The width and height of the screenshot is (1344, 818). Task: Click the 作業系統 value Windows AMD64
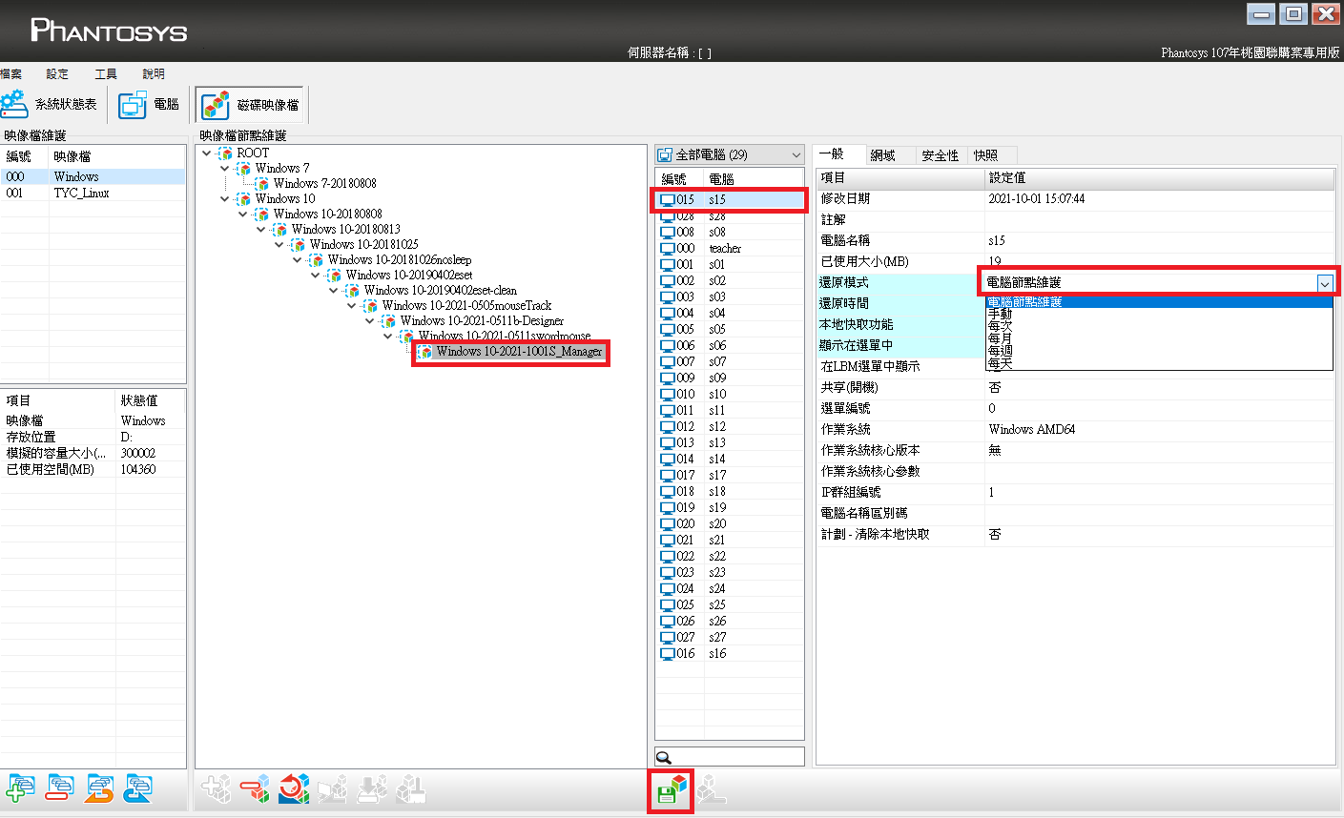coord(1031,429)
